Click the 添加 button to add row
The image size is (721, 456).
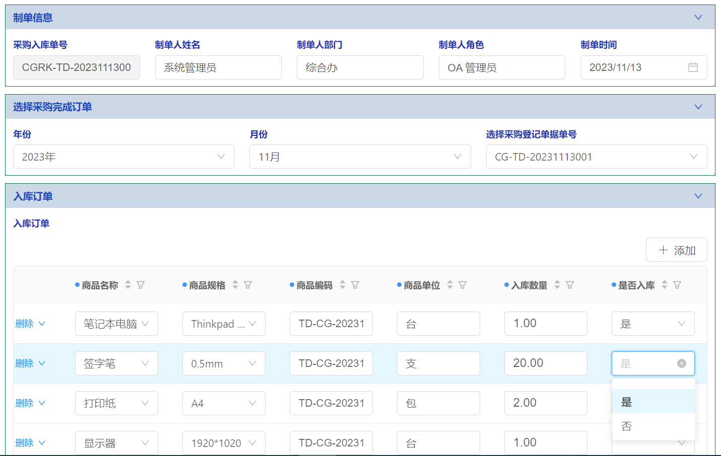[x=676, y=250]
